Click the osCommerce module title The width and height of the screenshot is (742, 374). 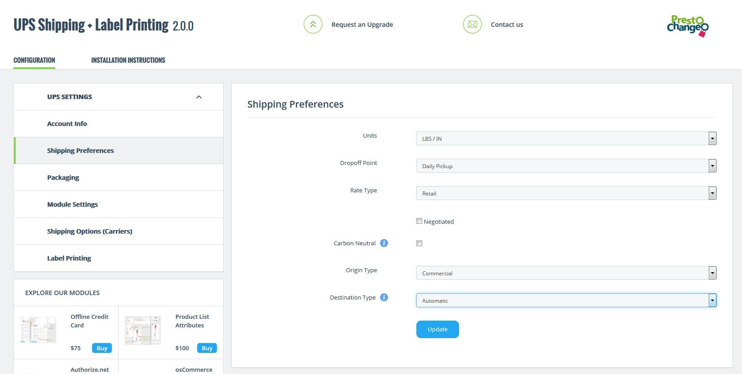click(194, 370)
